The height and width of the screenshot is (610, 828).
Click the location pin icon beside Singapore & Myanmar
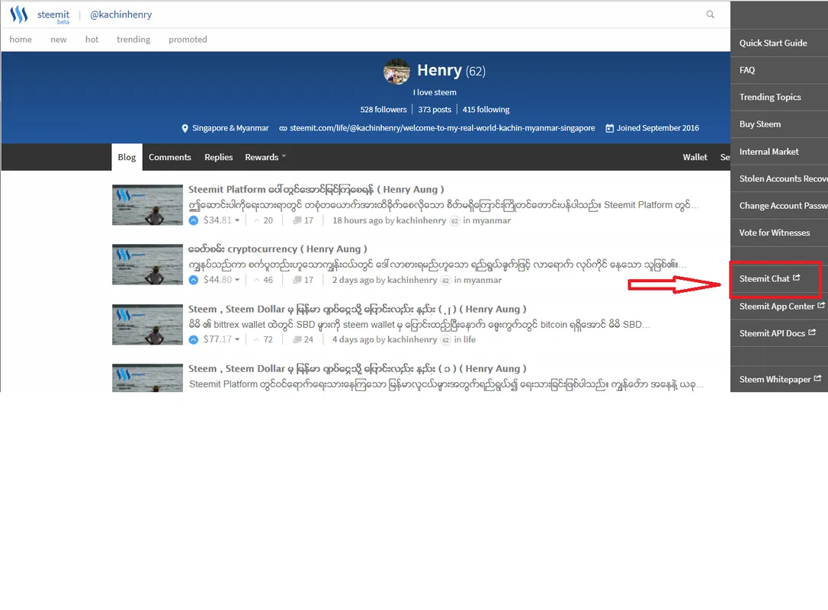click(x=185, y=128)
